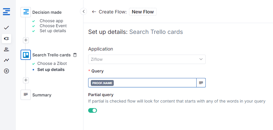This screenshot has height=130, width=273.
Task: Open the flows plug sidebar icon
Action: (x=6, y=38)
